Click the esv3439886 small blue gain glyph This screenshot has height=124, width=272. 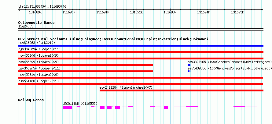tap(189, 71)
